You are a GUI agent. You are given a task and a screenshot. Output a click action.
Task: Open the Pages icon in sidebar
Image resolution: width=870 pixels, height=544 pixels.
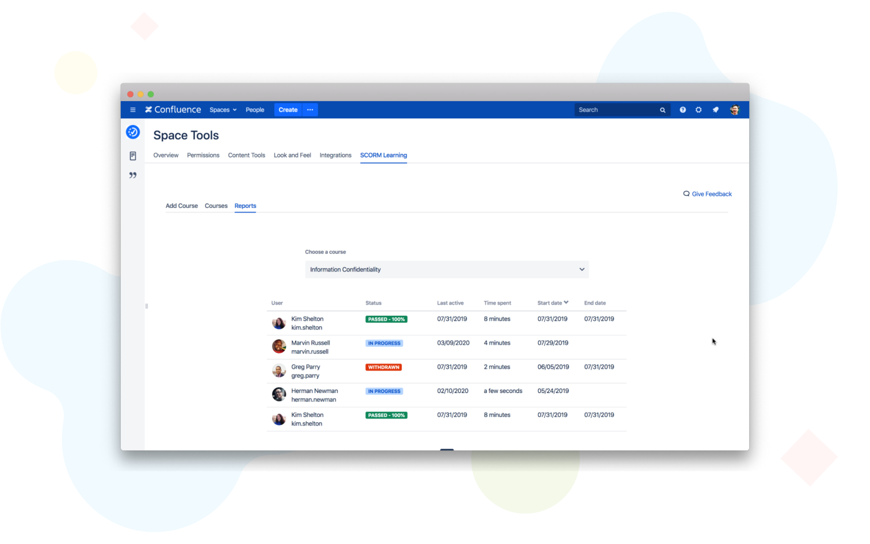133,156
